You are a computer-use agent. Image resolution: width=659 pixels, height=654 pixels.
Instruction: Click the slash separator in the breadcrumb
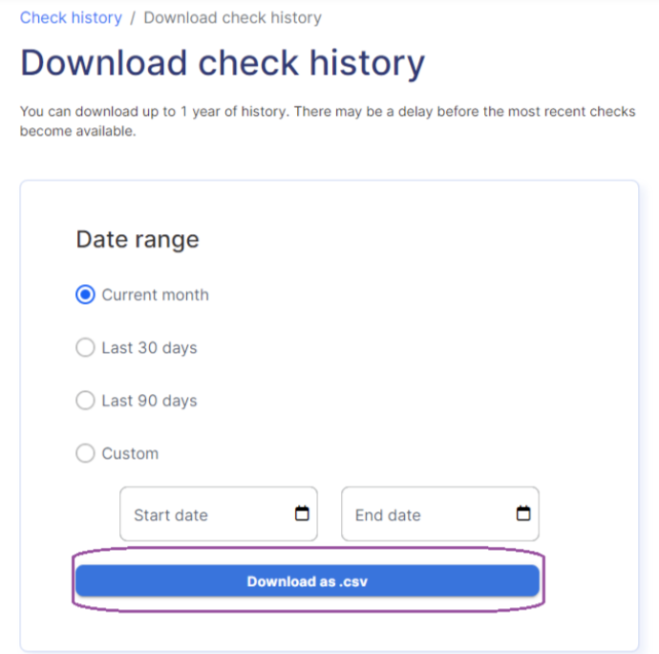click(133, 18)
